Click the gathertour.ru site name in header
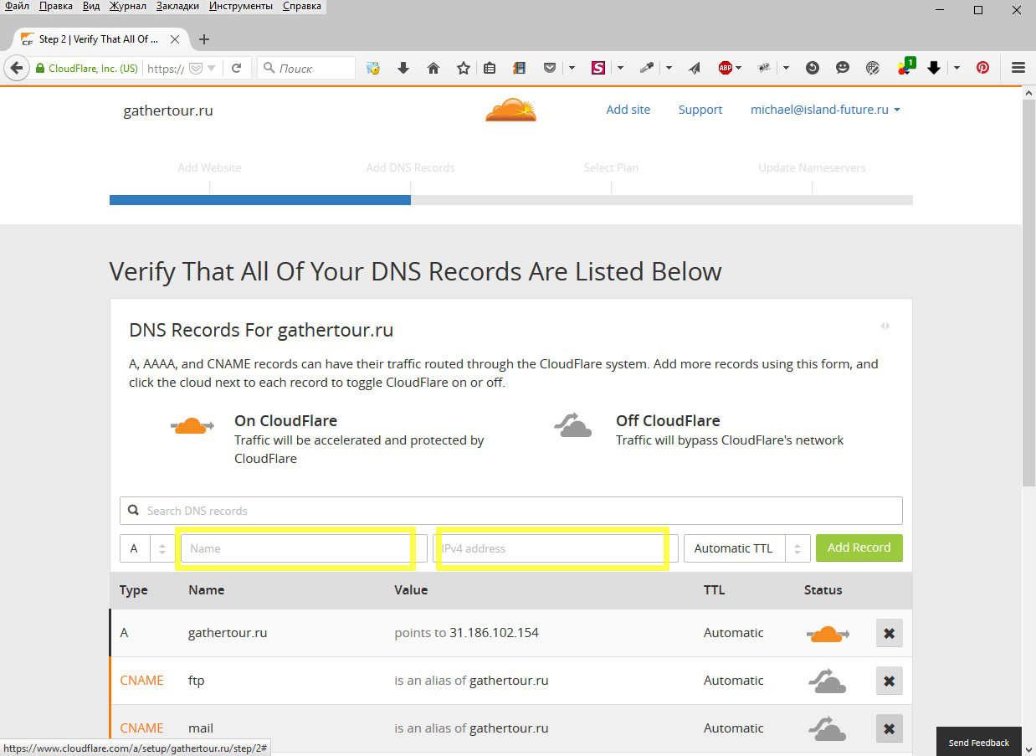 168,111
